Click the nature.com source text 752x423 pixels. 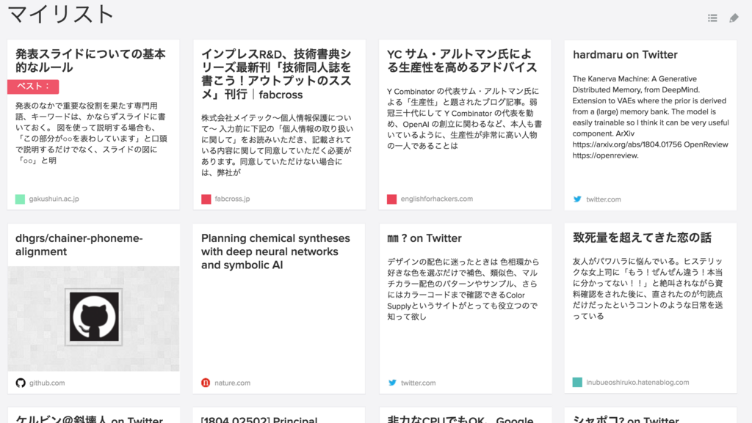click(232, 383)
